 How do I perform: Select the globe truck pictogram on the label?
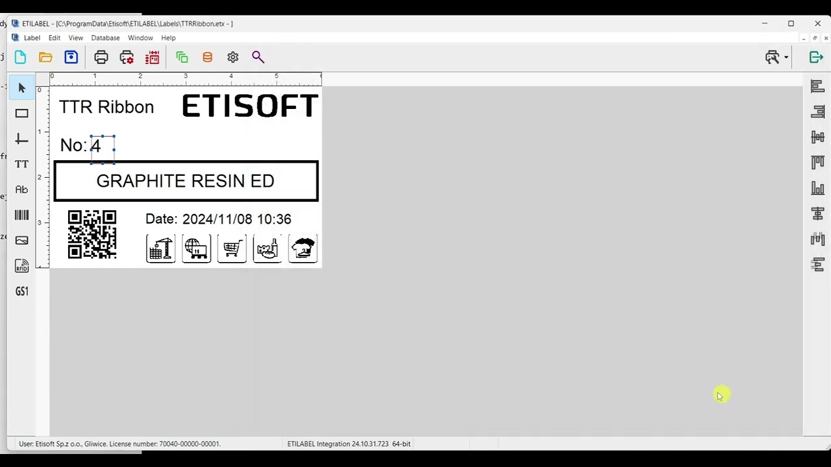coord(196,248)
